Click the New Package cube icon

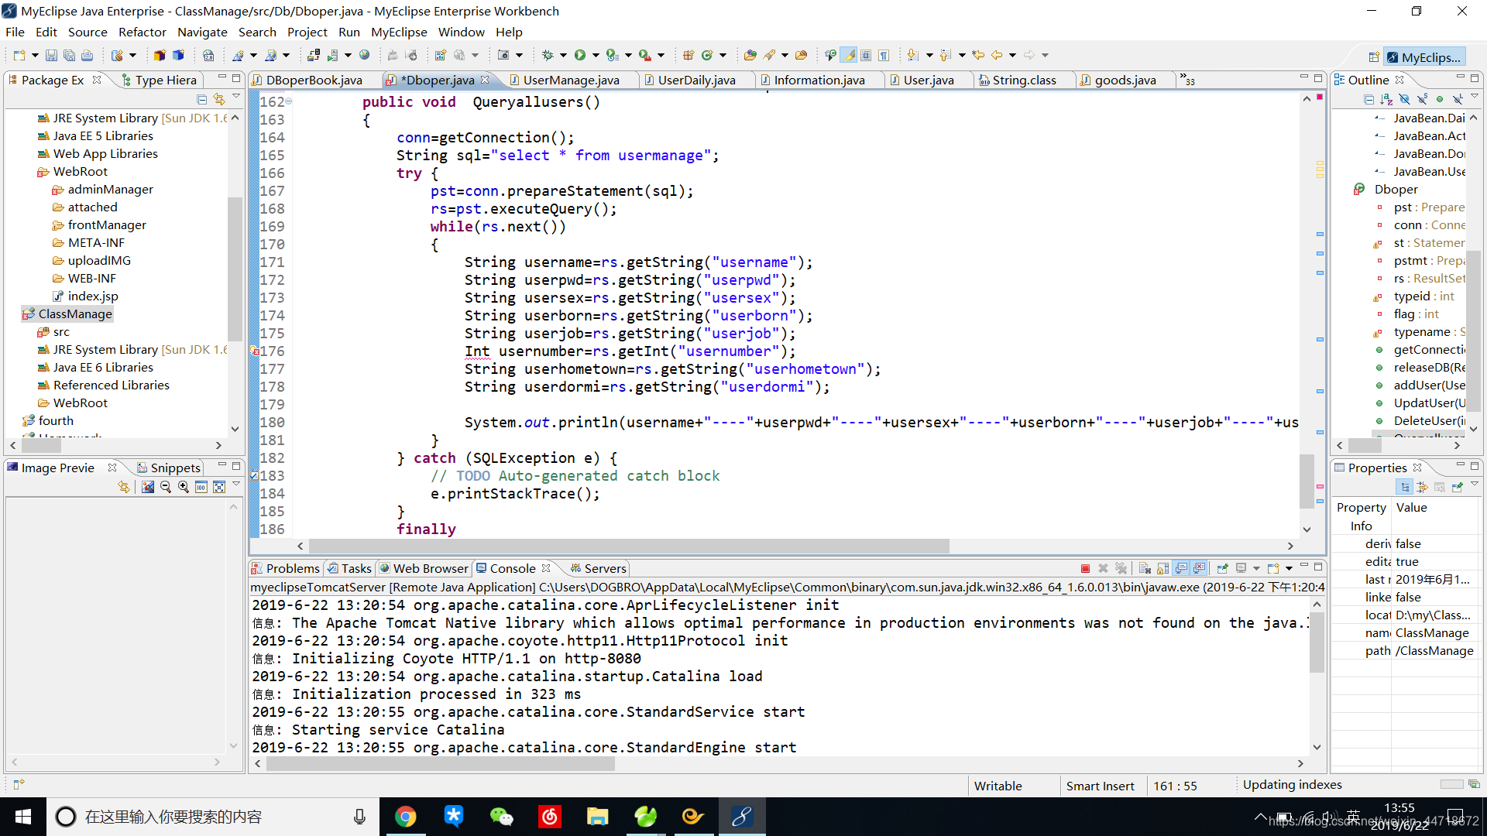click(x=688, y=55)
